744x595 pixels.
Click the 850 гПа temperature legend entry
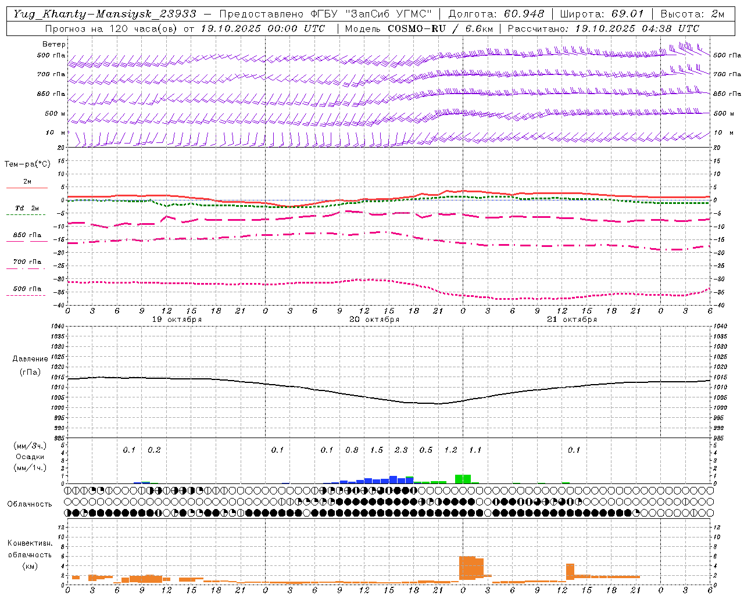tap(27, 235)
